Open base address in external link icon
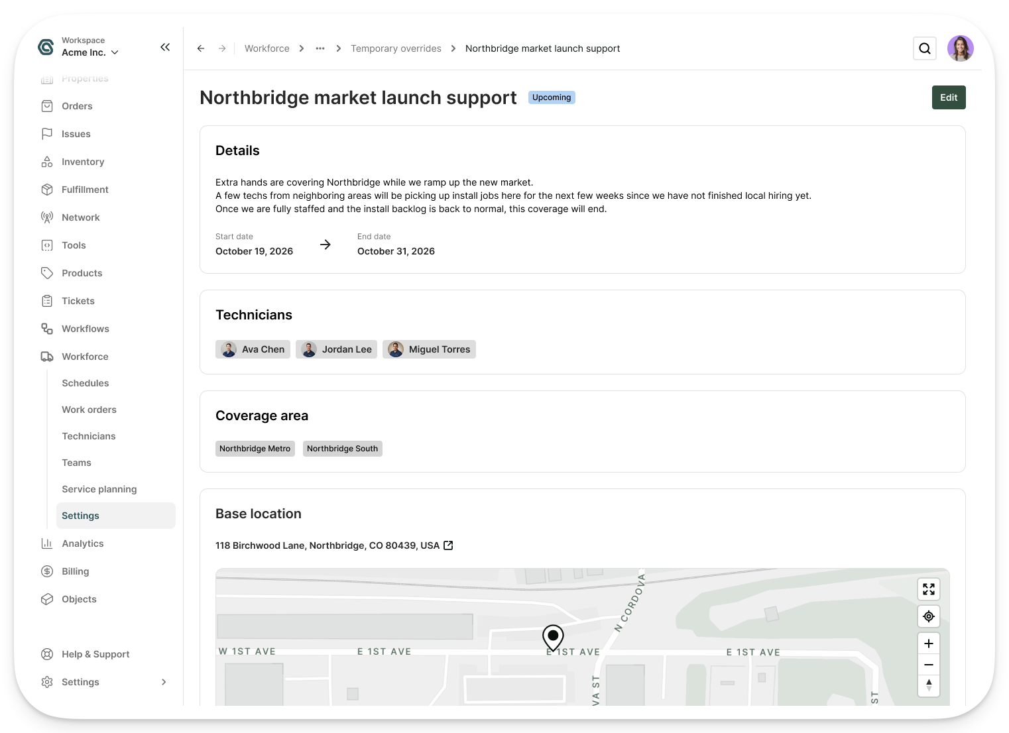Screen dimensions: 1009x733 448,545
